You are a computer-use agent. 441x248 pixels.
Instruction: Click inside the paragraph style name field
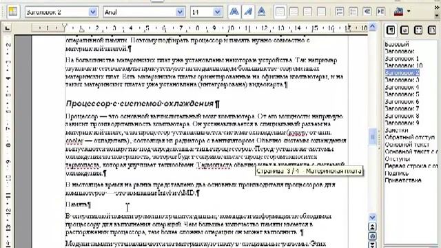57,12
